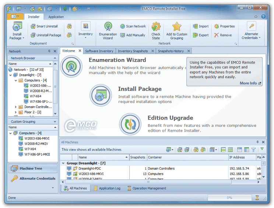Image resolution: width=274 pixels, height=208 pixels.
Task: Collapse the Network Browser section chevron
Action: click(x=55, y=58)
